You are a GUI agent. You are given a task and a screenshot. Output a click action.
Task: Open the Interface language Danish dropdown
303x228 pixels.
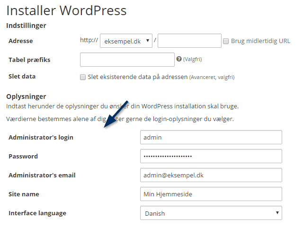[x=211, y=213]
